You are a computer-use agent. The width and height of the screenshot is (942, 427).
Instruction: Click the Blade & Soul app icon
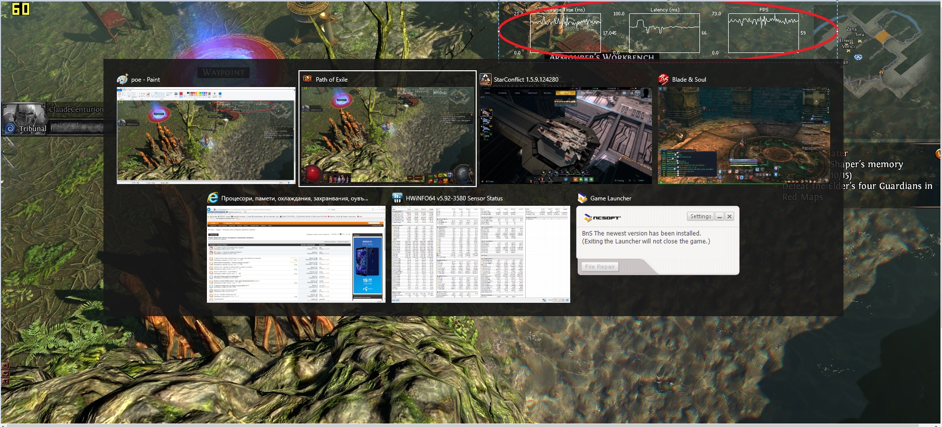[x=663, y=79]
